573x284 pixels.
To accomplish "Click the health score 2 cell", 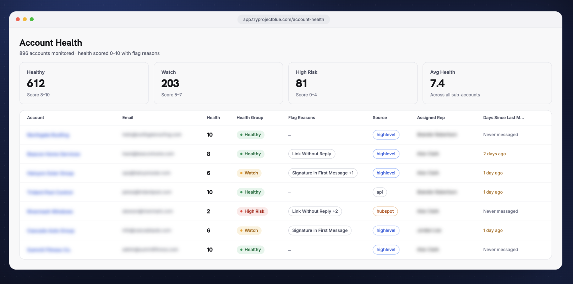I will click(x=208, y=211).
